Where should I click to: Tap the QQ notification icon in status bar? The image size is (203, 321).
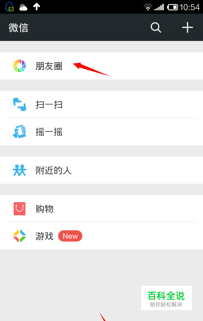point(10,7)
